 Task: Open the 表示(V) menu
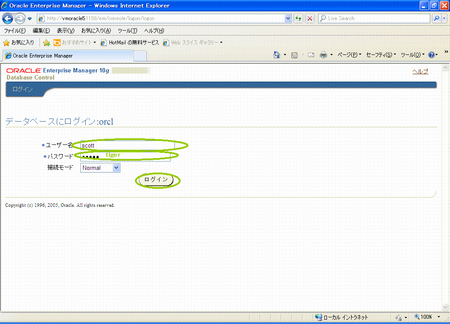pyautogui.click(x=65, y=31)
